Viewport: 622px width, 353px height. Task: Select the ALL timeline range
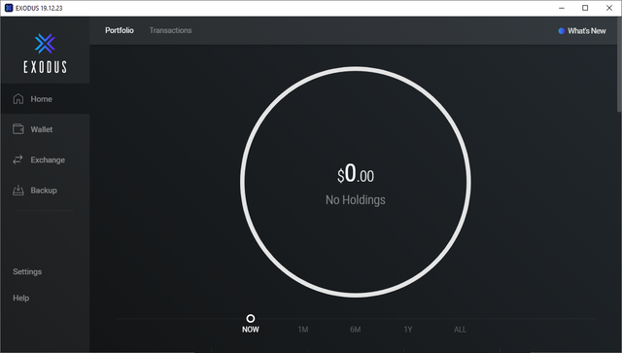pos(460,330)
